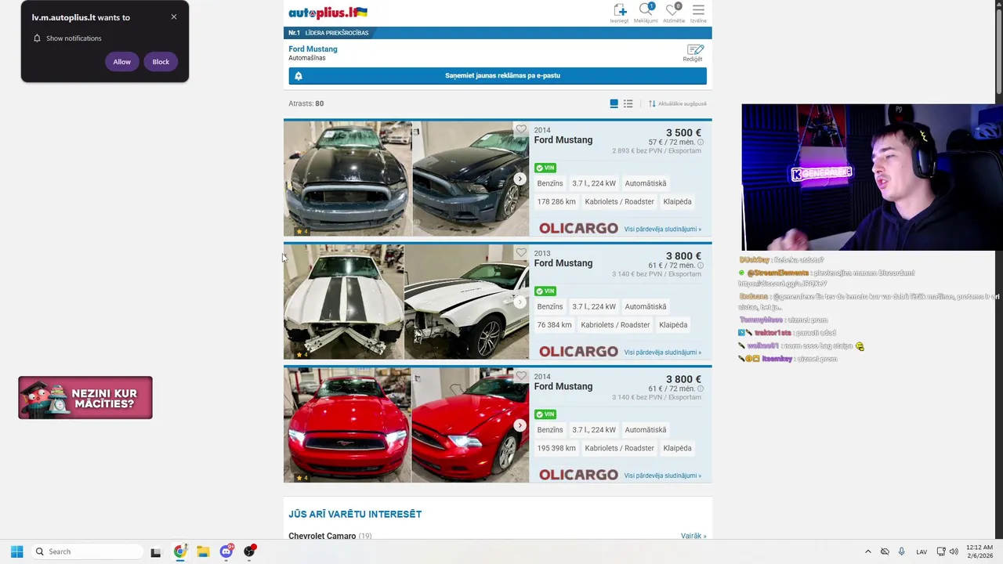1003x564 pixels.
Task: Open the Vairāk more suggestions link
Action: point(693,536)
